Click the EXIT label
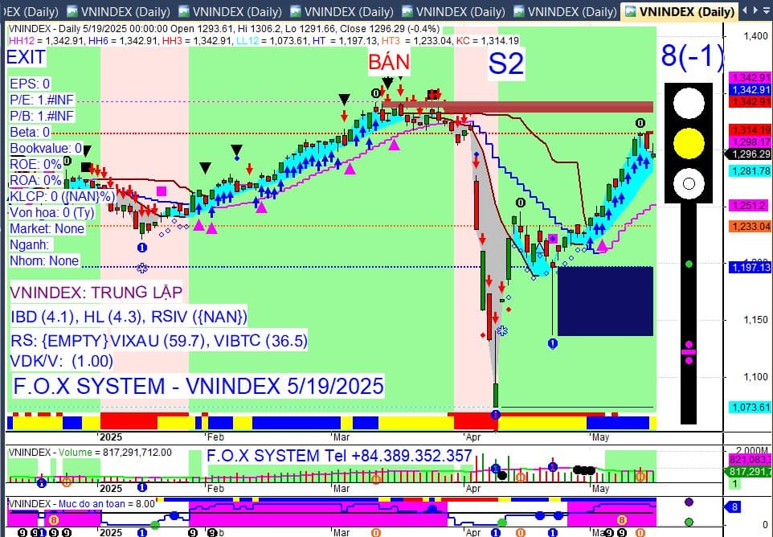773x537 pixels. (27, 57)
